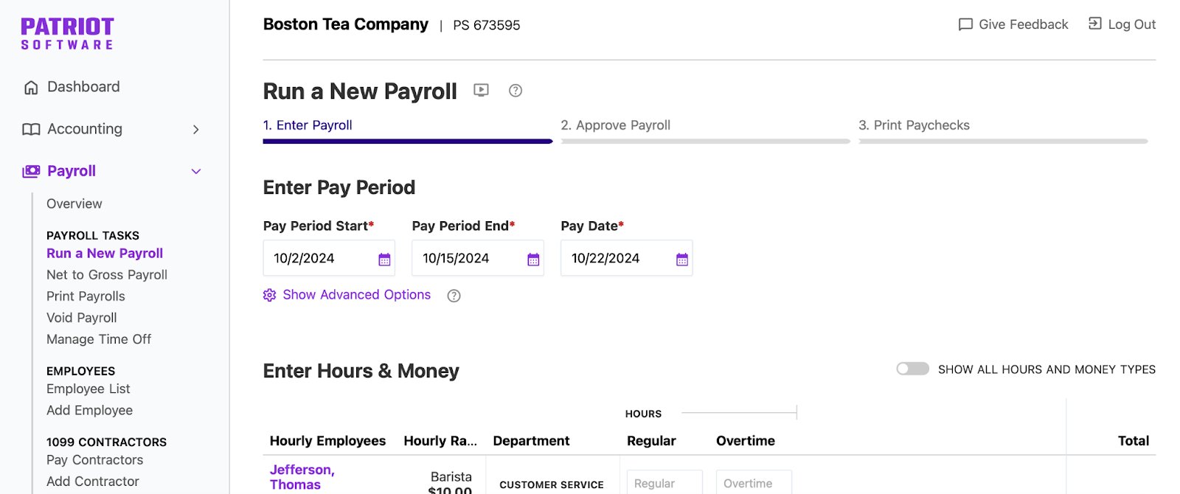1180x494 pixels.
Task: Click Add Employee in sidebar
Action: 90,410
